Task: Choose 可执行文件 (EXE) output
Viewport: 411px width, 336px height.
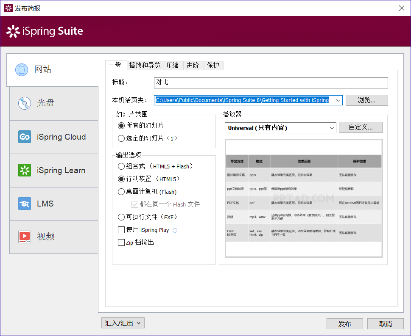Action: click(x=121, y=217)
